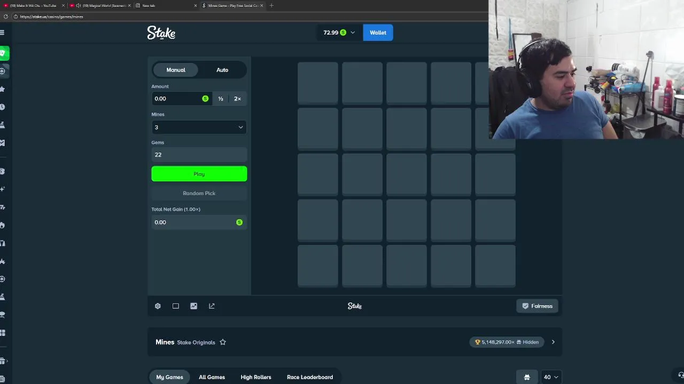This screenshot has width=684, height=384.
Task: Open the hamburger menu in sidebar
Action: (x=3, y=33)
